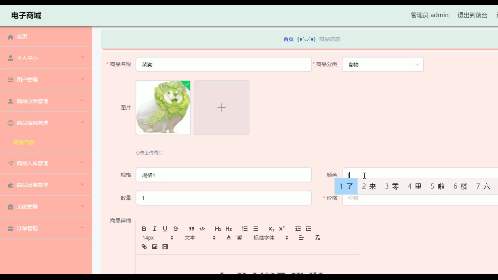Open the text color picker
Viewport: 498px width, 280px height.
[229, 238]
